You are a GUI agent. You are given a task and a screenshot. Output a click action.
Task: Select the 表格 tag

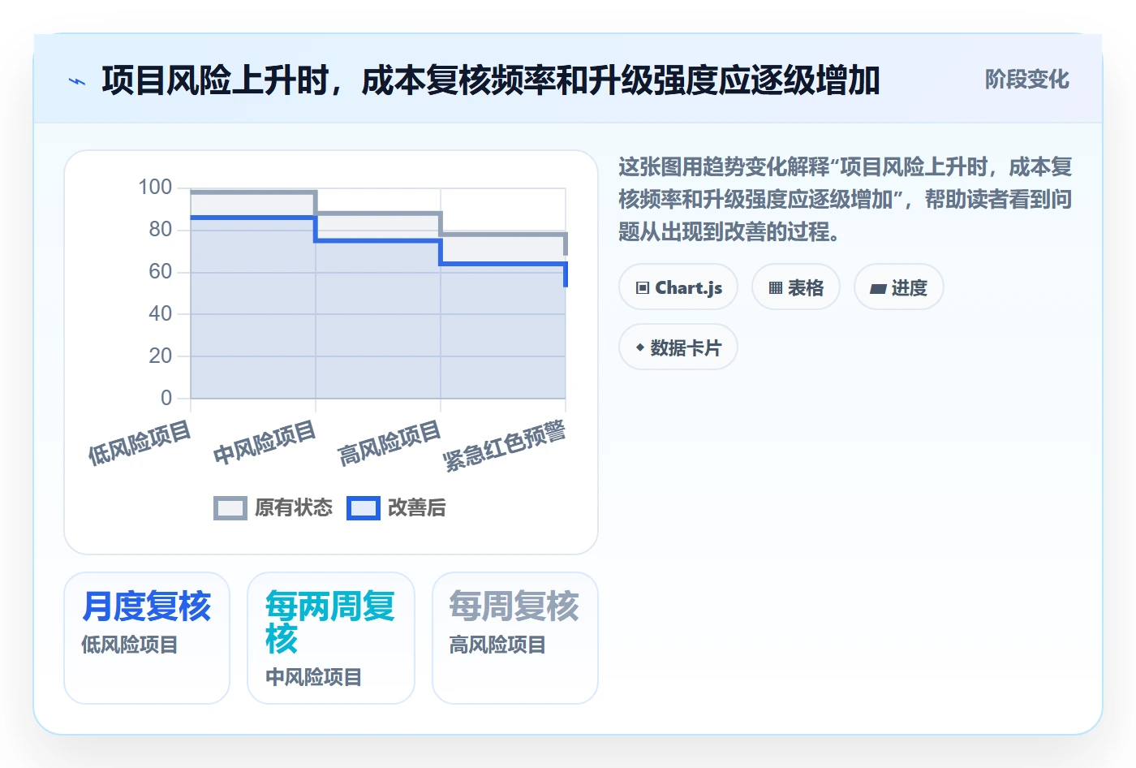click(x=796, y=287)
